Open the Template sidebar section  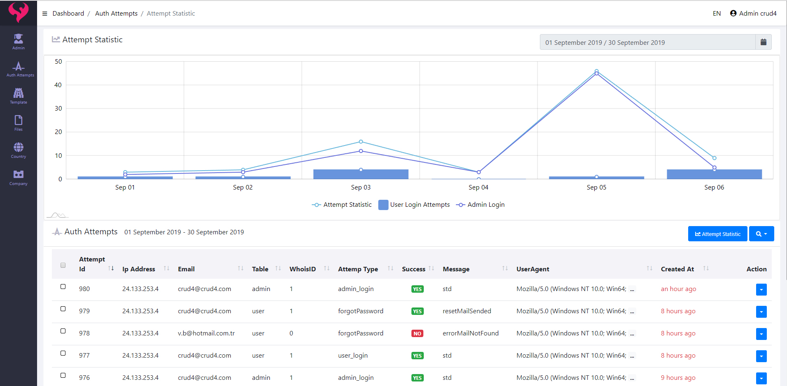coord(19,96)
